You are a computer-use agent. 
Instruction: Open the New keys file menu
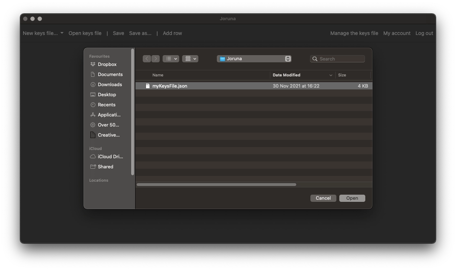[43, 33]
